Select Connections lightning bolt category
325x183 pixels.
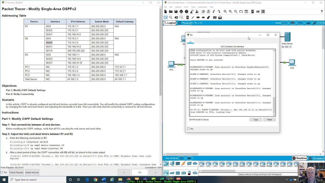click(183, 163)
